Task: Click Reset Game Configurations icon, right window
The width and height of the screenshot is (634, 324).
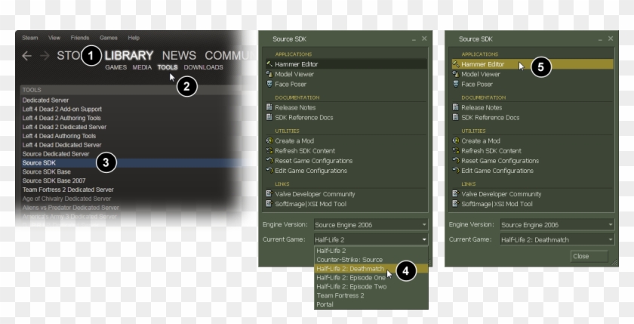Action: 456,161
